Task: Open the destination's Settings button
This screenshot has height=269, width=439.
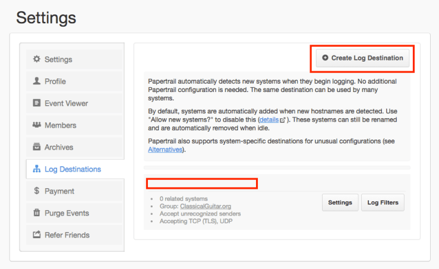Action: click(x=340, y=202)
